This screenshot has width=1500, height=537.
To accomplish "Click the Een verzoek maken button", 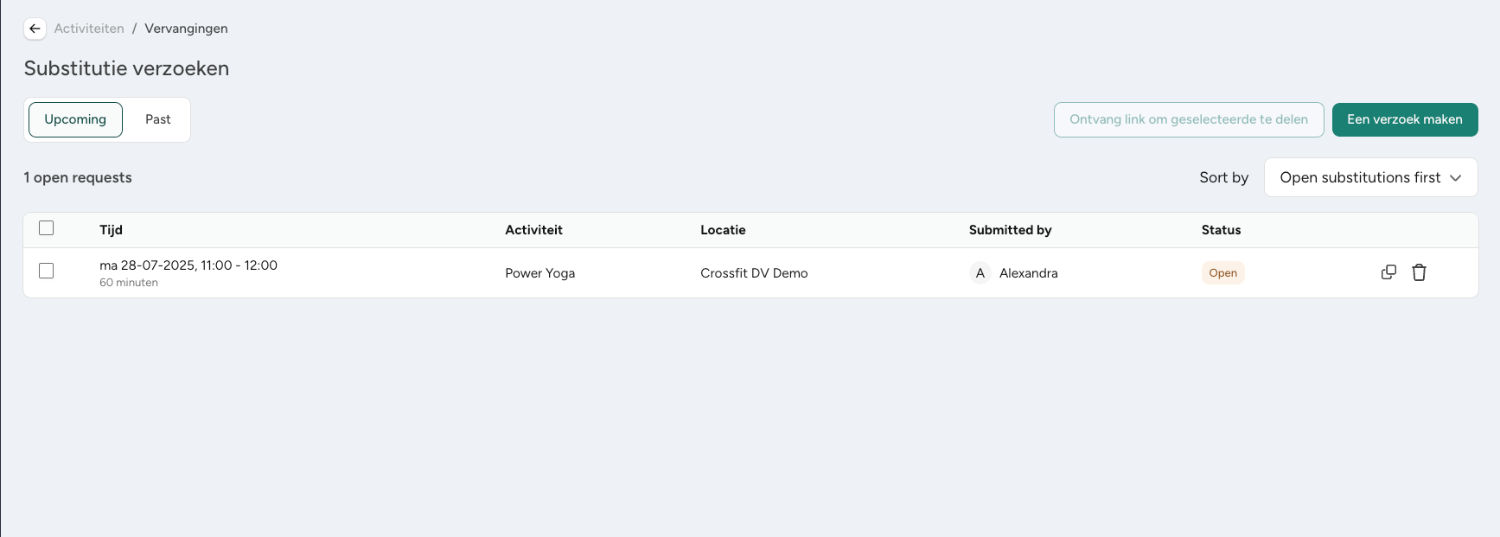I will click(x=1404, y=119).
